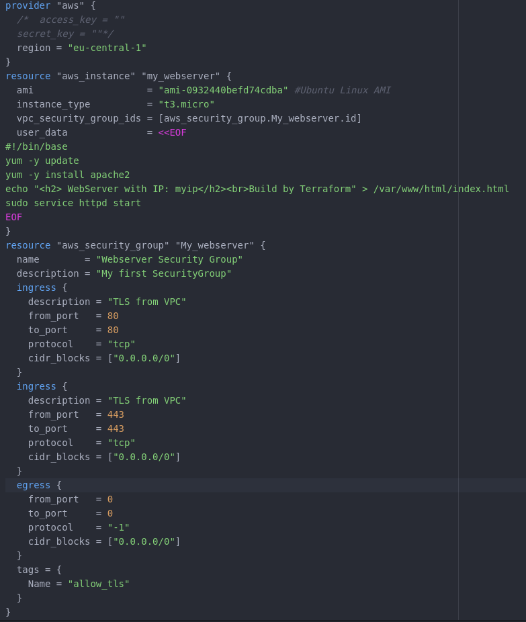
Task: Click the "aws_instance" resource type string
Action: 96,76
